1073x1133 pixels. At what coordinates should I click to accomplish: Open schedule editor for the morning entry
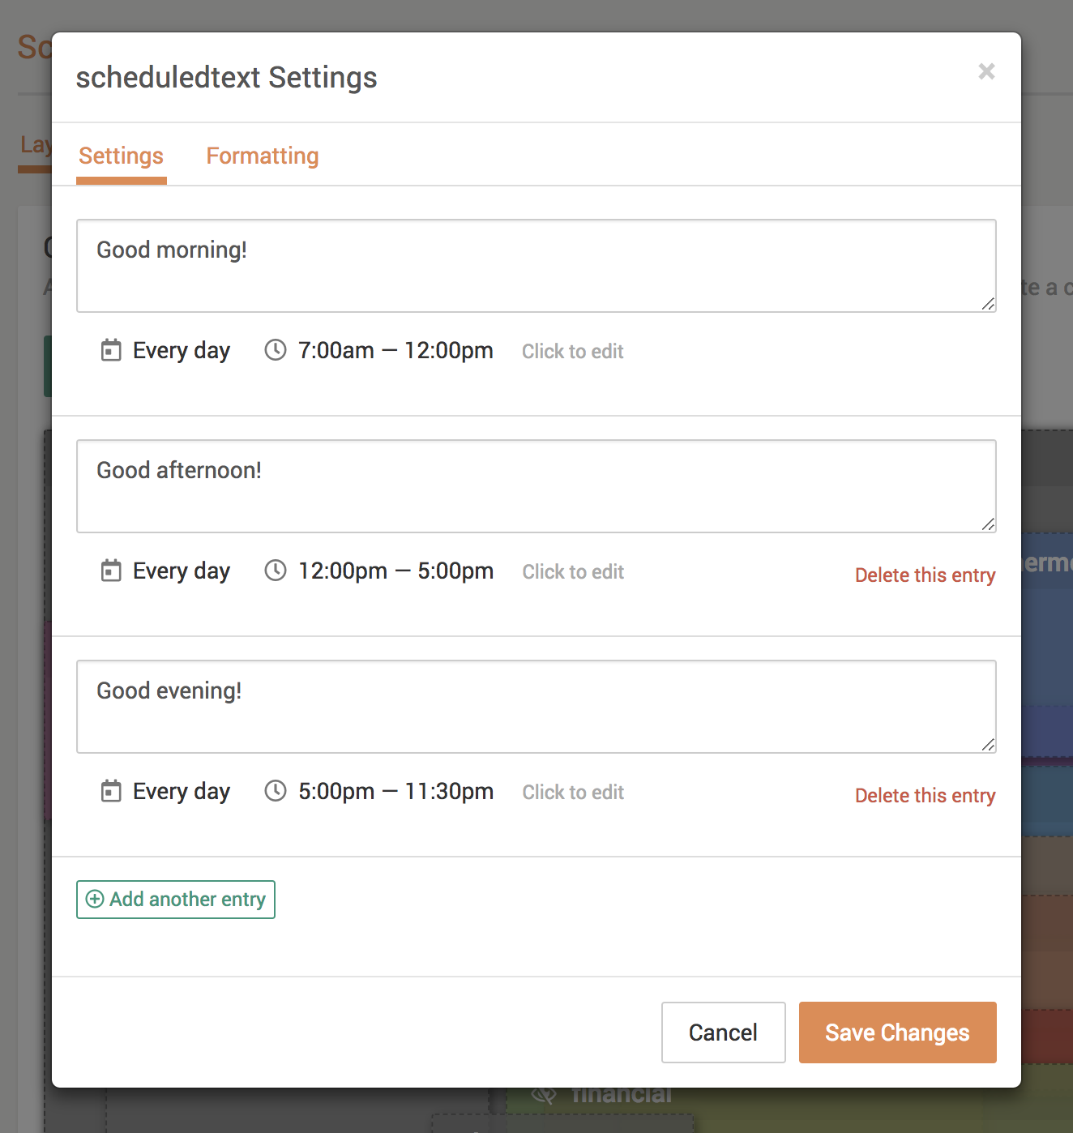(x=572, y=351)
